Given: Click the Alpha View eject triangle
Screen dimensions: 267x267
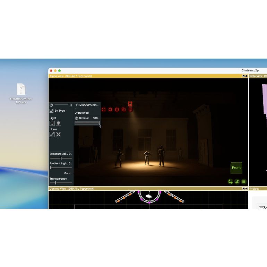Looking at the screenshot, I should click(x=246, y=76).
